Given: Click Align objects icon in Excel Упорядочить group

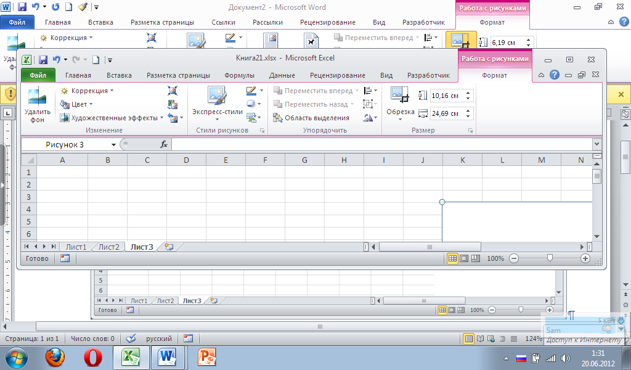Looking at the screenshot, I should [367, 91].
